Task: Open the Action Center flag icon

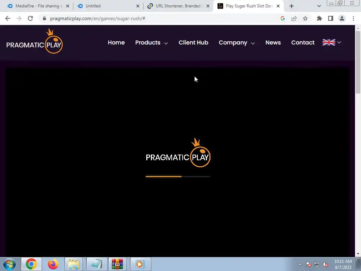Action: pyautogui.click(x=308, y=264)
